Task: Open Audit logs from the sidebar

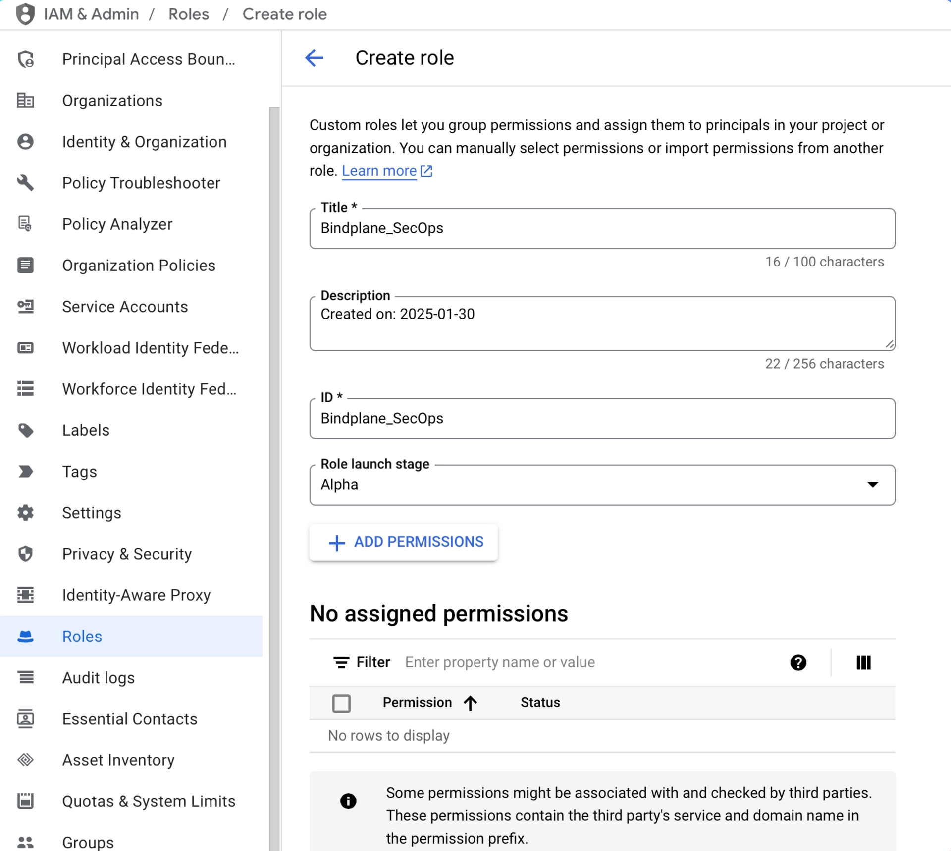Action: [98, 678]
